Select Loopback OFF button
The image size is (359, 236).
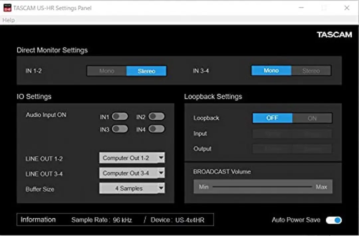point(273,118)
